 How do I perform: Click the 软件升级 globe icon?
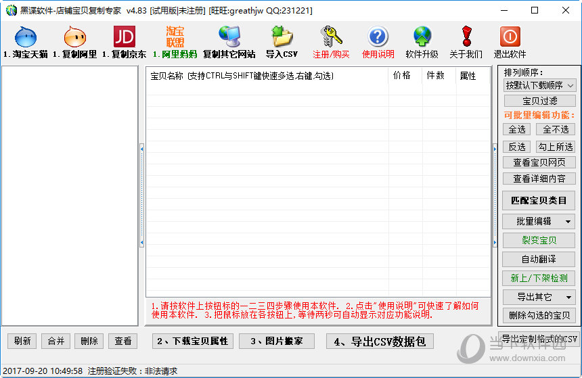tap(422, 37)
